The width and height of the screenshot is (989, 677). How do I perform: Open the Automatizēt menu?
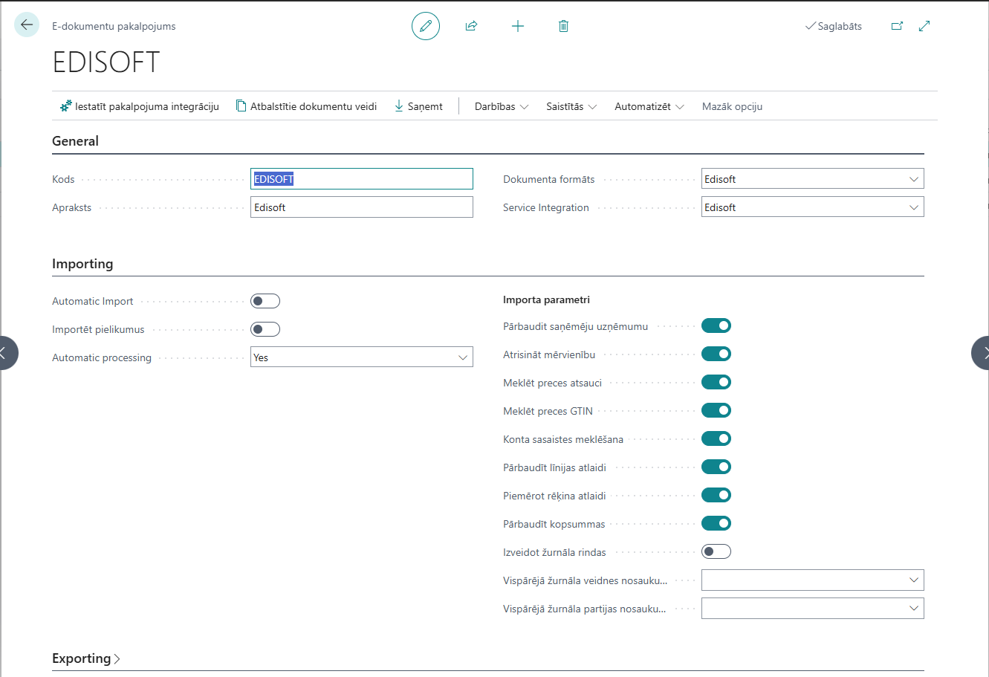click(x=649, y=106)
